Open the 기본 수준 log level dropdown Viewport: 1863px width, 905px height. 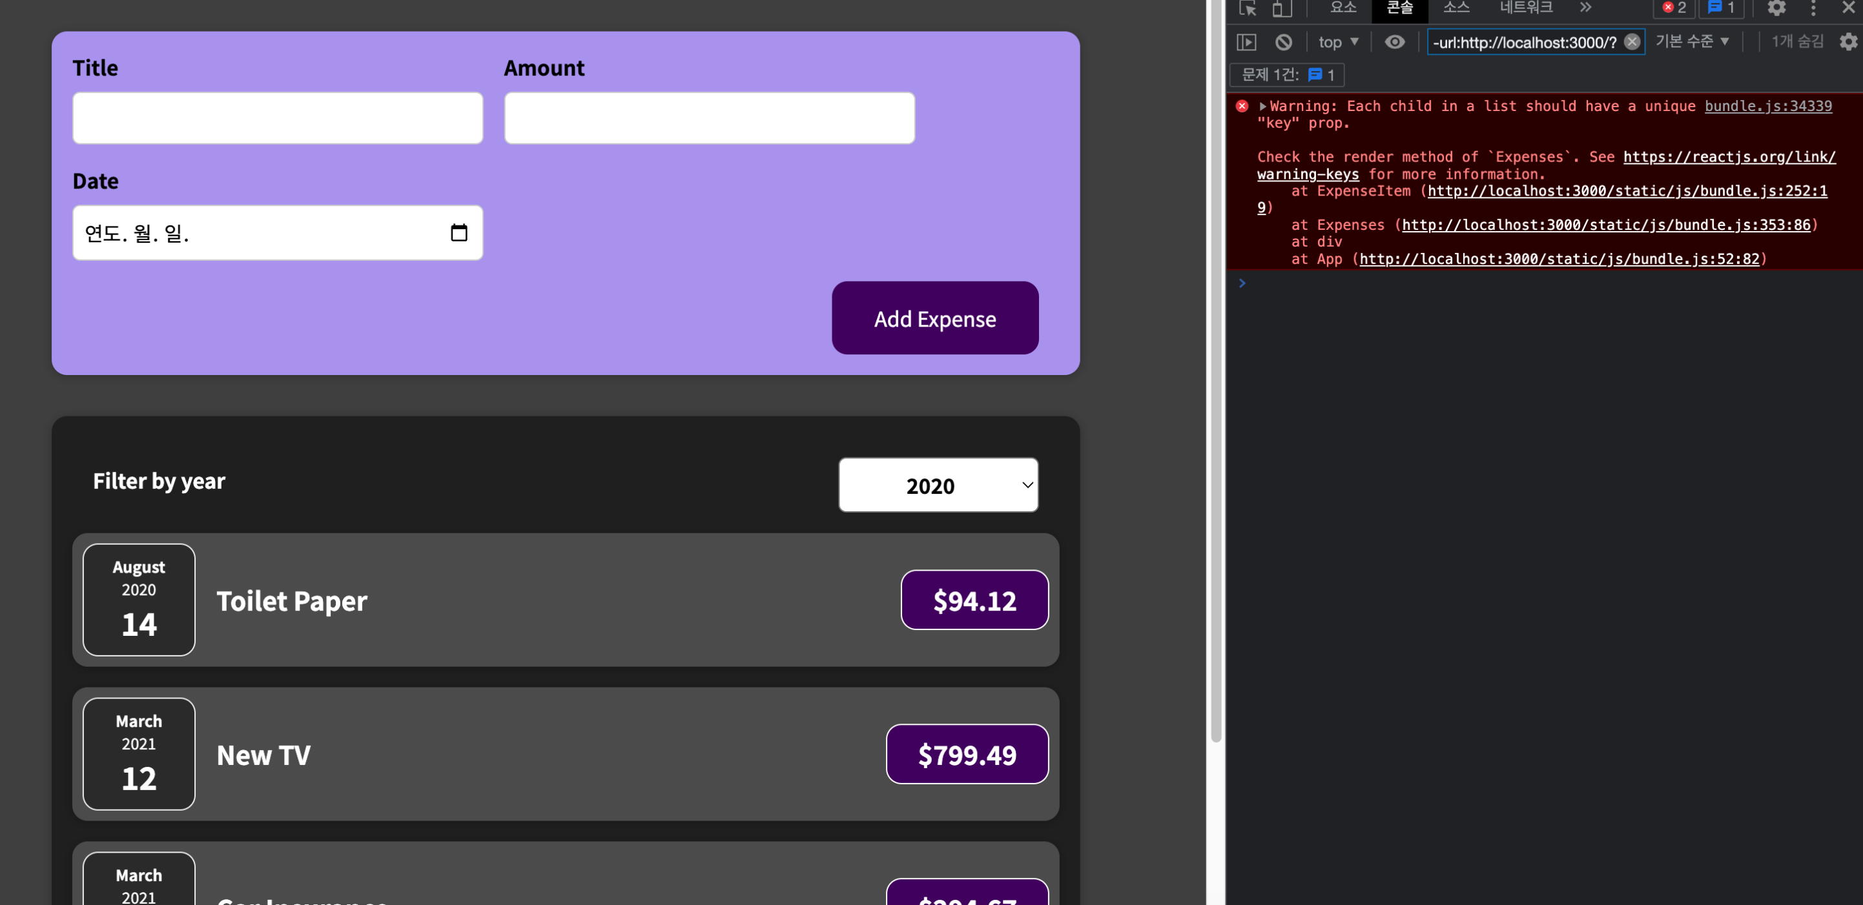click(1693, 42)
